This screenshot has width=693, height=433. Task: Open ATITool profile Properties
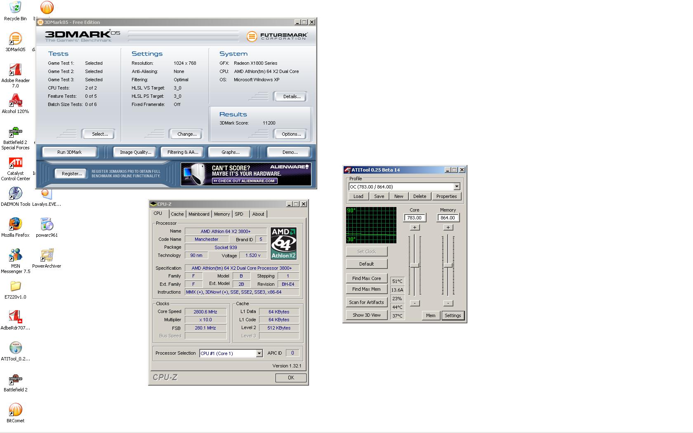click(446, 196)
